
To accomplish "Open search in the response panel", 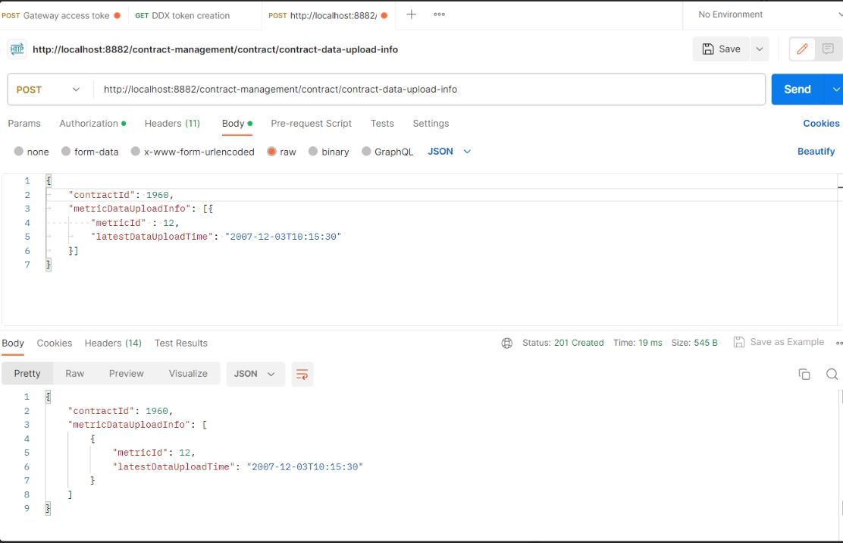I will [832, 374].
